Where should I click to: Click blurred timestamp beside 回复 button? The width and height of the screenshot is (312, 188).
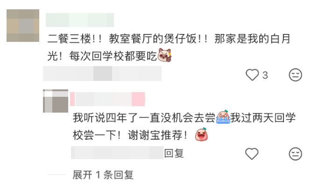coord(117,153)
